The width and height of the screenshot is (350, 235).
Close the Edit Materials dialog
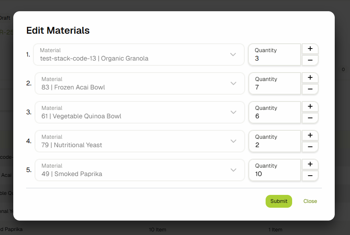pos(310,201)
